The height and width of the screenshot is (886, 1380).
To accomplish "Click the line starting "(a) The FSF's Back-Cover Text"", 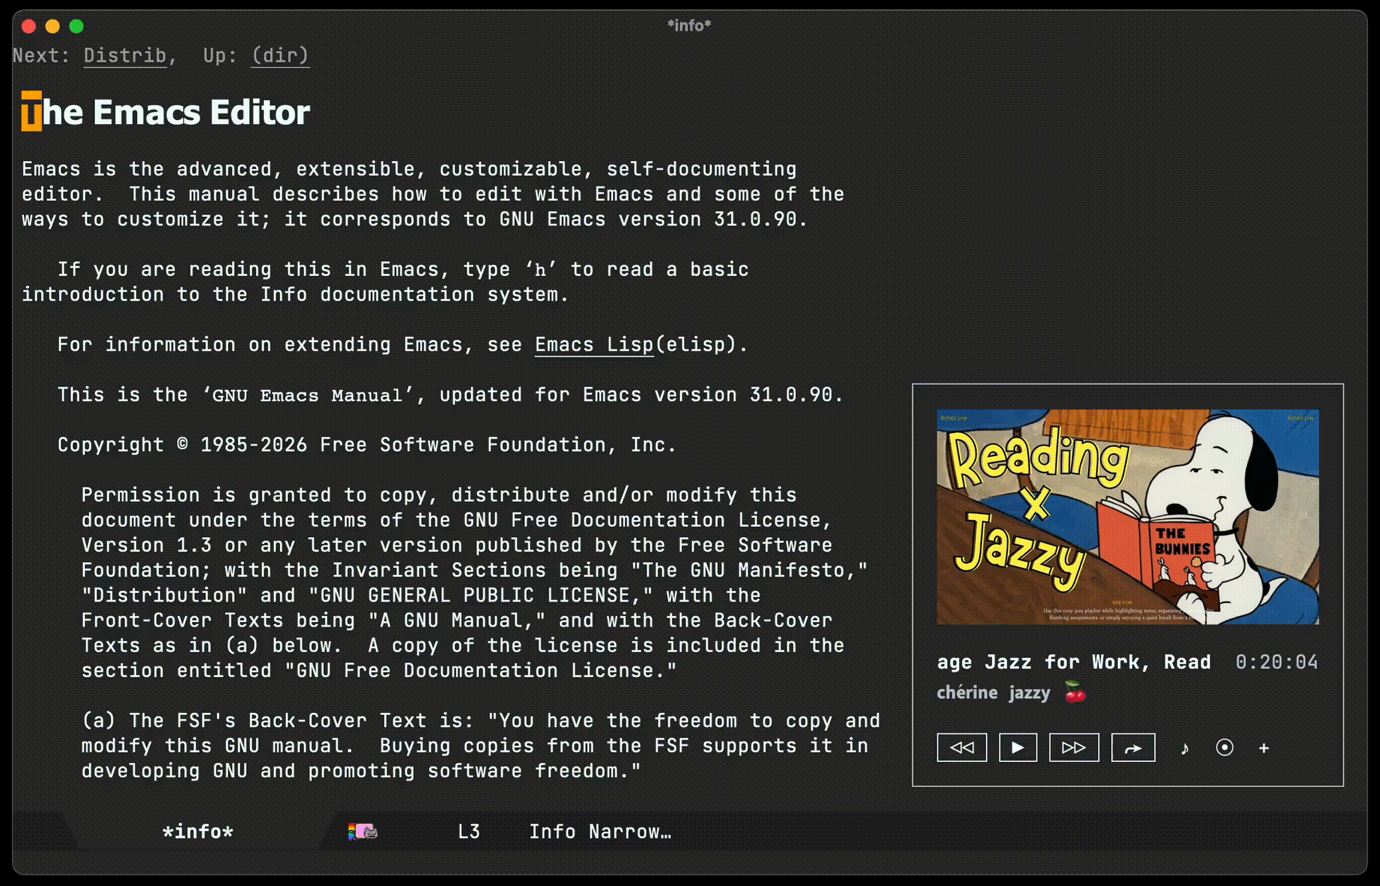I will [481, 720].
